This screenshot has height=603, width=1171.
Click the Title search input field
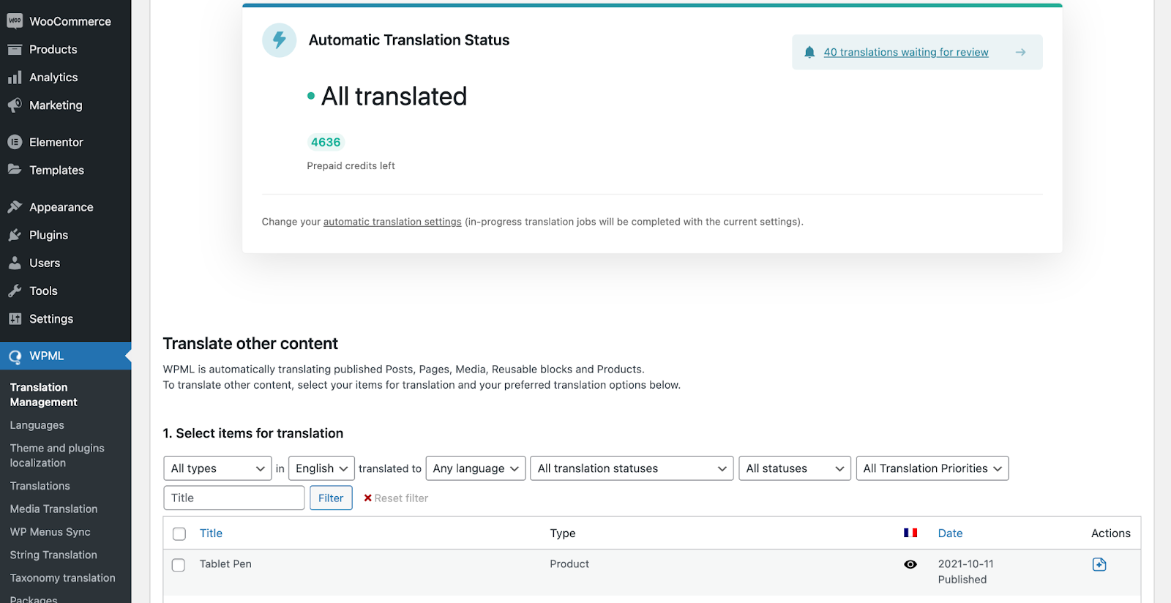[x=234, y=498]
